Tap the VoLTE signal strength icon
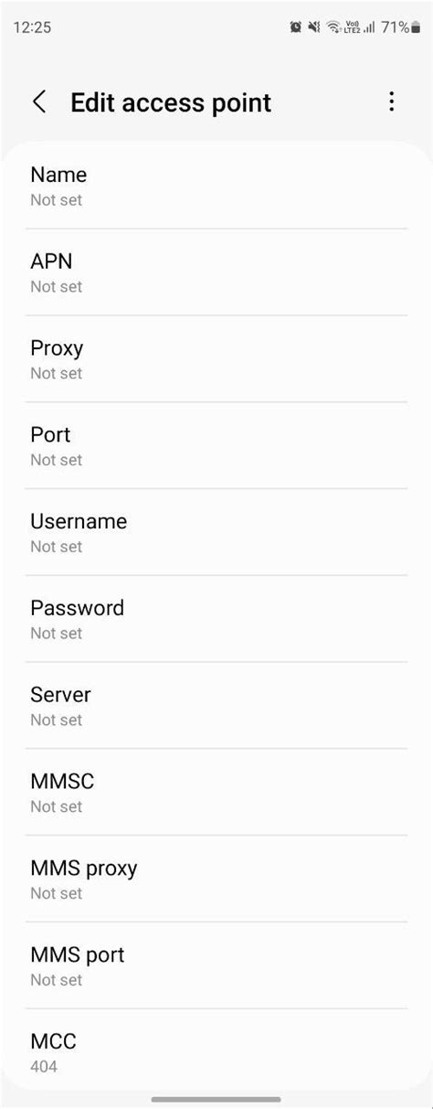Viewport: 433px width, 1109px height. click(x=360, y=27)
